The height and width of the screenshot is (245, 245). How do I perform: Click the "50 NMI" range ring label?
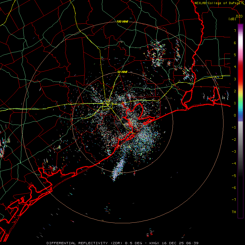(122, 72)
